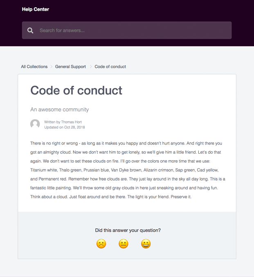Viewport: 254px width, 277px height.
Task: Select the Code of conduct breadcrumb
Action: [x=110, y=67]
